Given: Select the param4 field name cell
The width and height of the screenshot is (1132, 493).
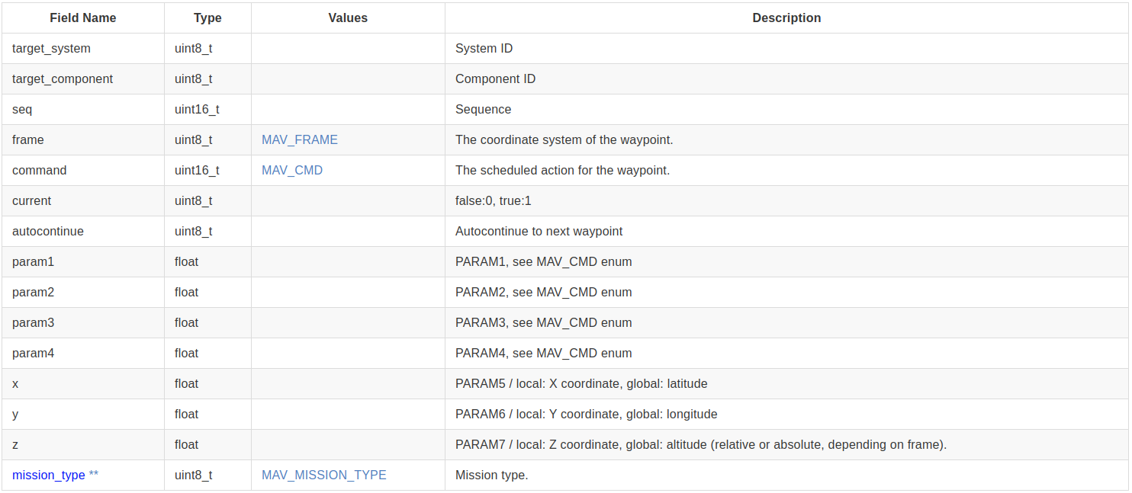Looking at the screenshot, I should tap(83, 353).
